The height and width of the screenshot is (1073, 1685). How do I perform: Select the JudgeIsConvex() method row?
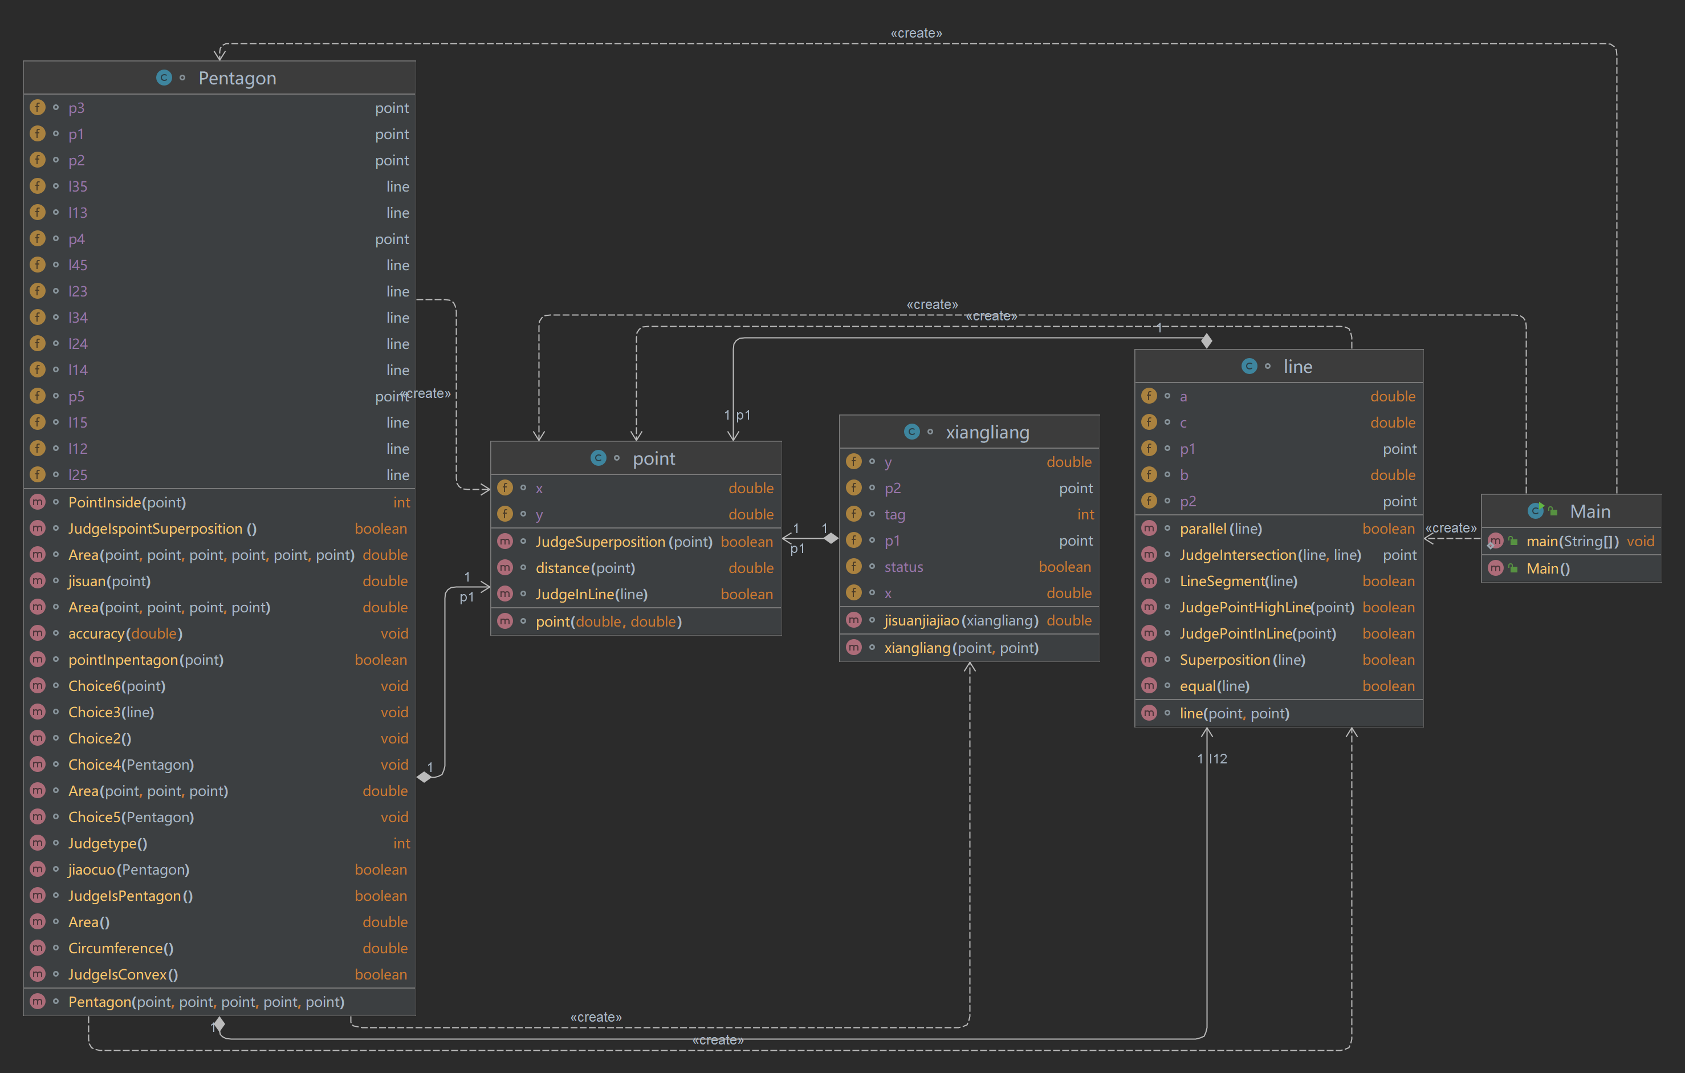click(x=123, y=974)
